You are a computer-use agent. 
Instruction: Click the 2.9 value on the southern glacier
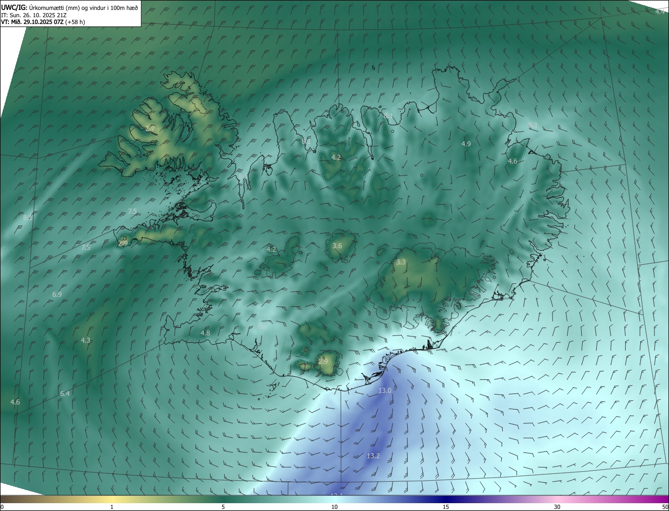tap(323, 361)
